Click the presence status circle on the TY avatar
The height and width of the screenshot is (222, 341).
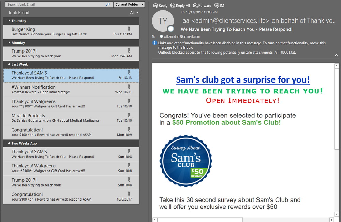pyautogui.click(x=171, y=29)
